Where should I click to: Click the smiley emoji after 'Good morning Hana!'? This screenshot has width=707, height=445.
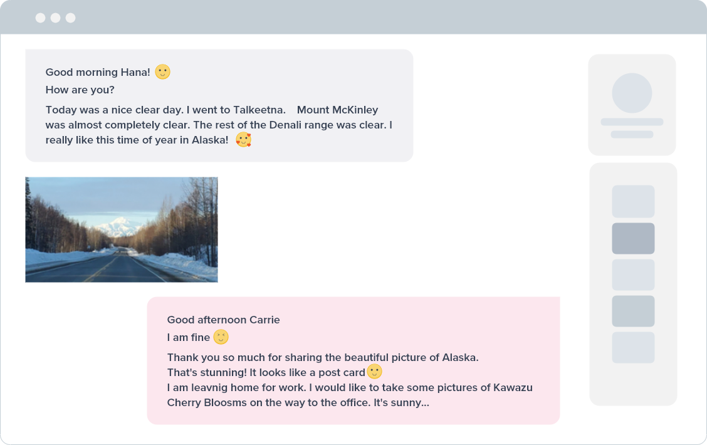(x=163, y=71)
